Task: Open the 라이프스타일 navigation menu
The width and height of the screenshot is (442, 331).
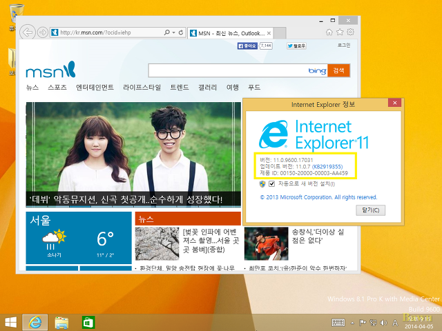Action: (x=142, y=88)
